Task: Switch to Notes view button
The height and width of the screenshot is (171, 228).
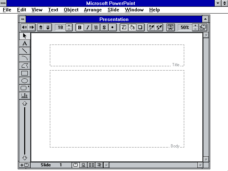Action: [83, 165]
